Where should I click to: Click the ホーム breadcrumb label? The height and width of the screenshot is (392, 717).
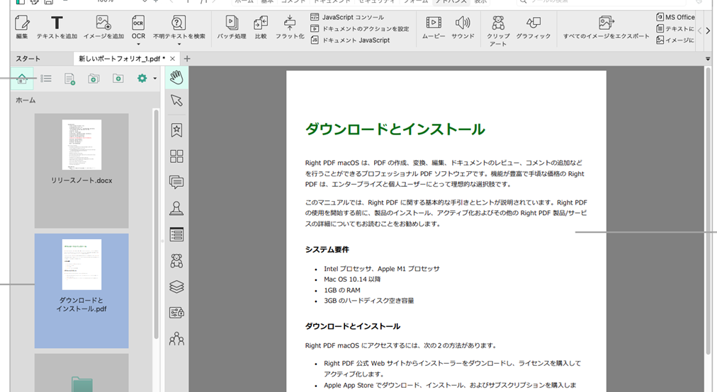pos(26,100)
